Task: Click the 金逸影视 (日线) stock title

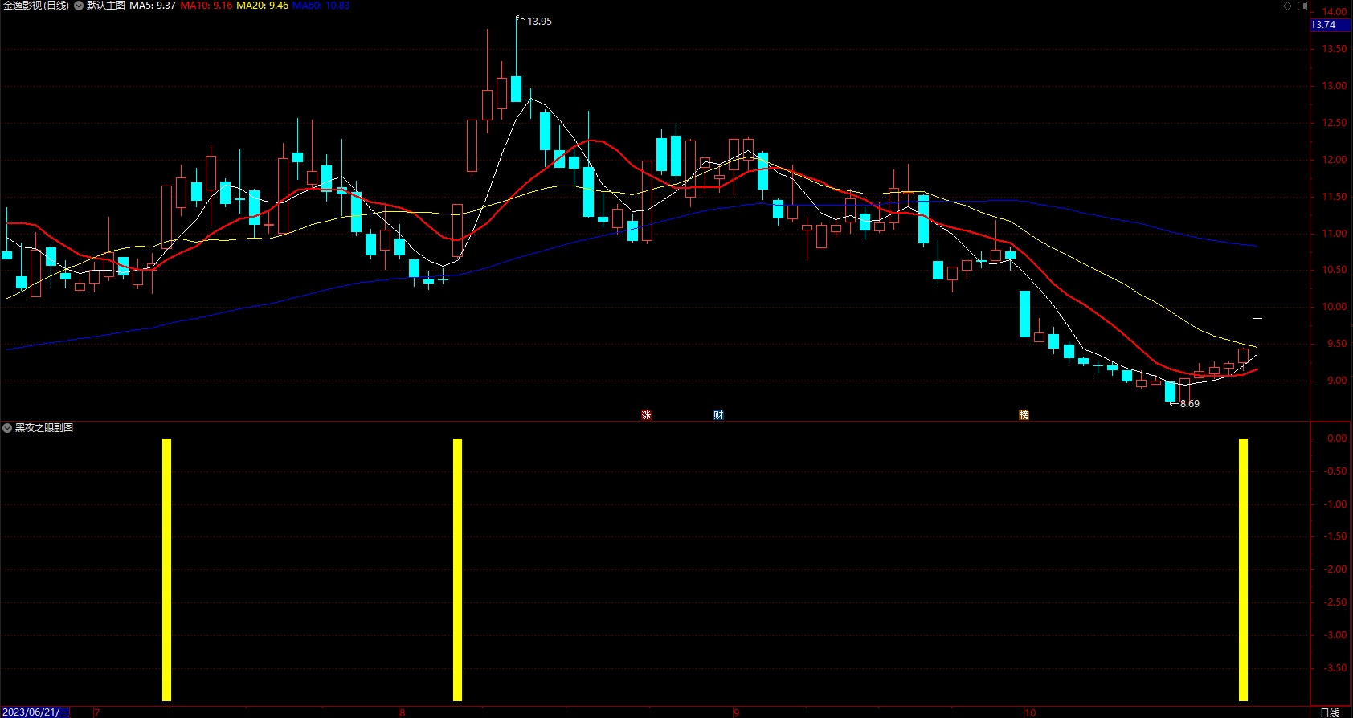Action: click(x=36, y=6)
